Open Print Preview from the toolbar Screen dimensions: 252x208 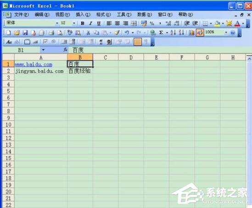tap(60, 33)
